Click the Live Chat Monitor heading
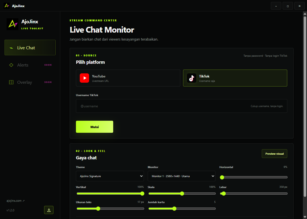307x219 pixels. coord(102,30)
